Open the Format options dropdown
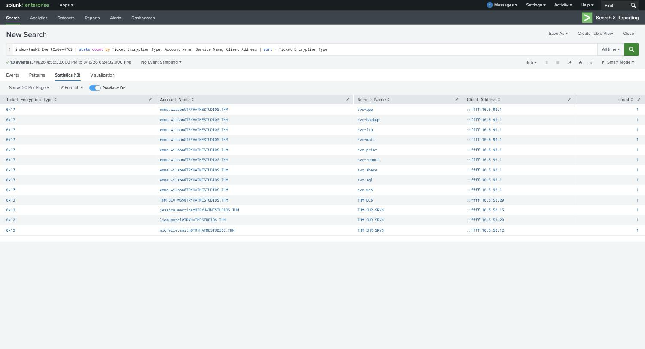This screenshot has height=349, width=645. [x=72, y=88]
